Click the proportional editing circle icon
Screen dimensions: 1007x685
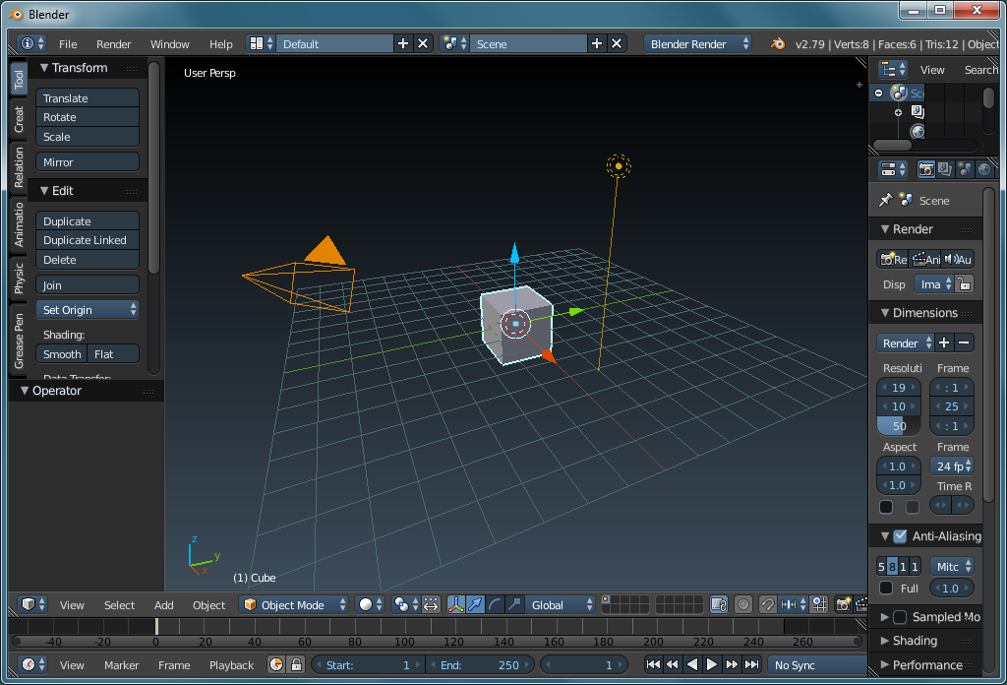(743, 604)
